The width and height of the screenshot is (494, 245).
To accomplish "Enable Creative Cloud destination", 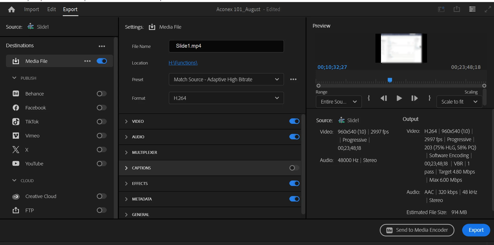I will pyautogui.click(x=101, y=196).
